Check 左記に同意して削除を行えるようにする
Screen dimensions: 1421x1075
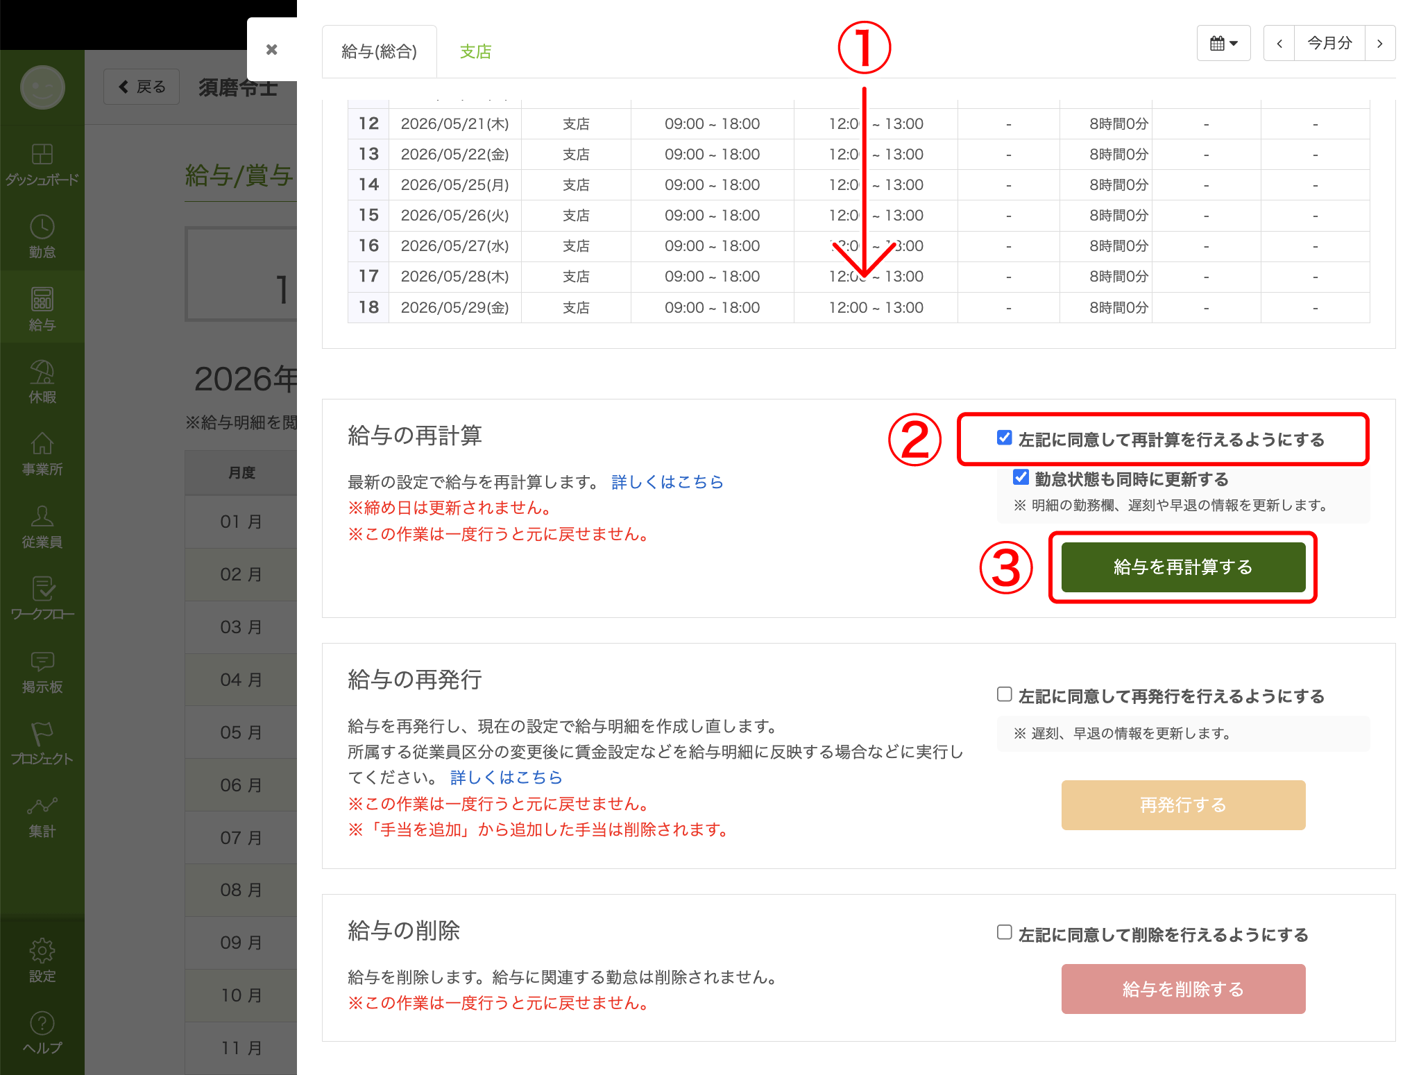click(x=1004, y=932)
